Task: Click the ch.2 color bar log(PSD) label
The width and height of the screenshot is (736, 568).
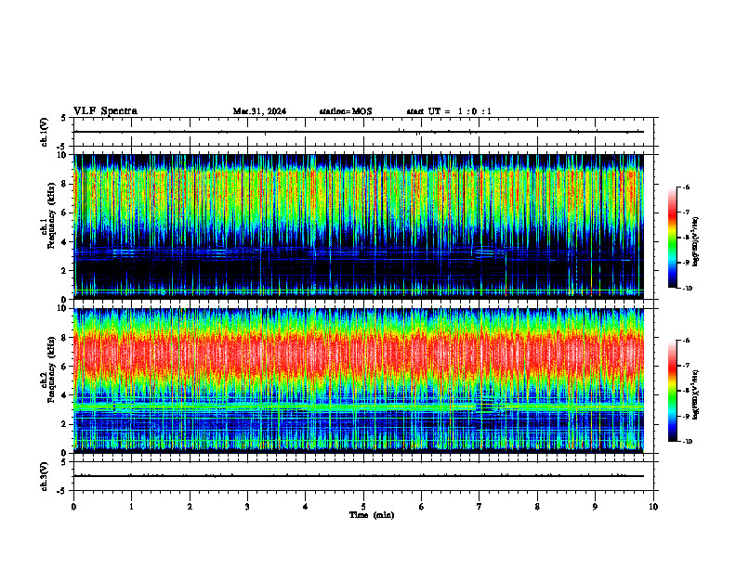Action: pyautogui.click(x=696, y=395)
